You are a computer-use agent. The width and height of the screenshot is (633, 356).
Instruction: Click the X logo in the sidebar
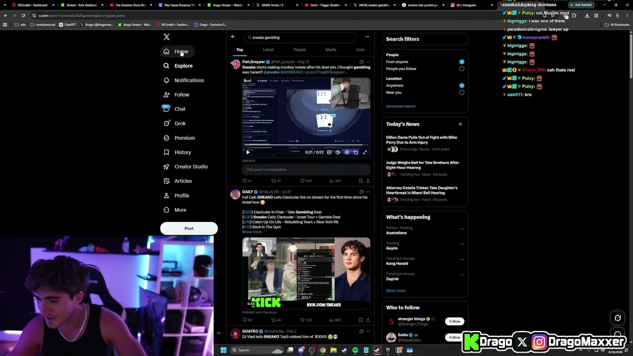coord(167,37)
